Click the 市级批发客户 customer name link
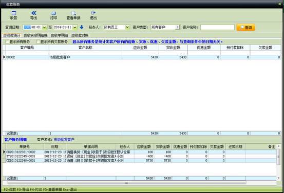 (64, 140)
